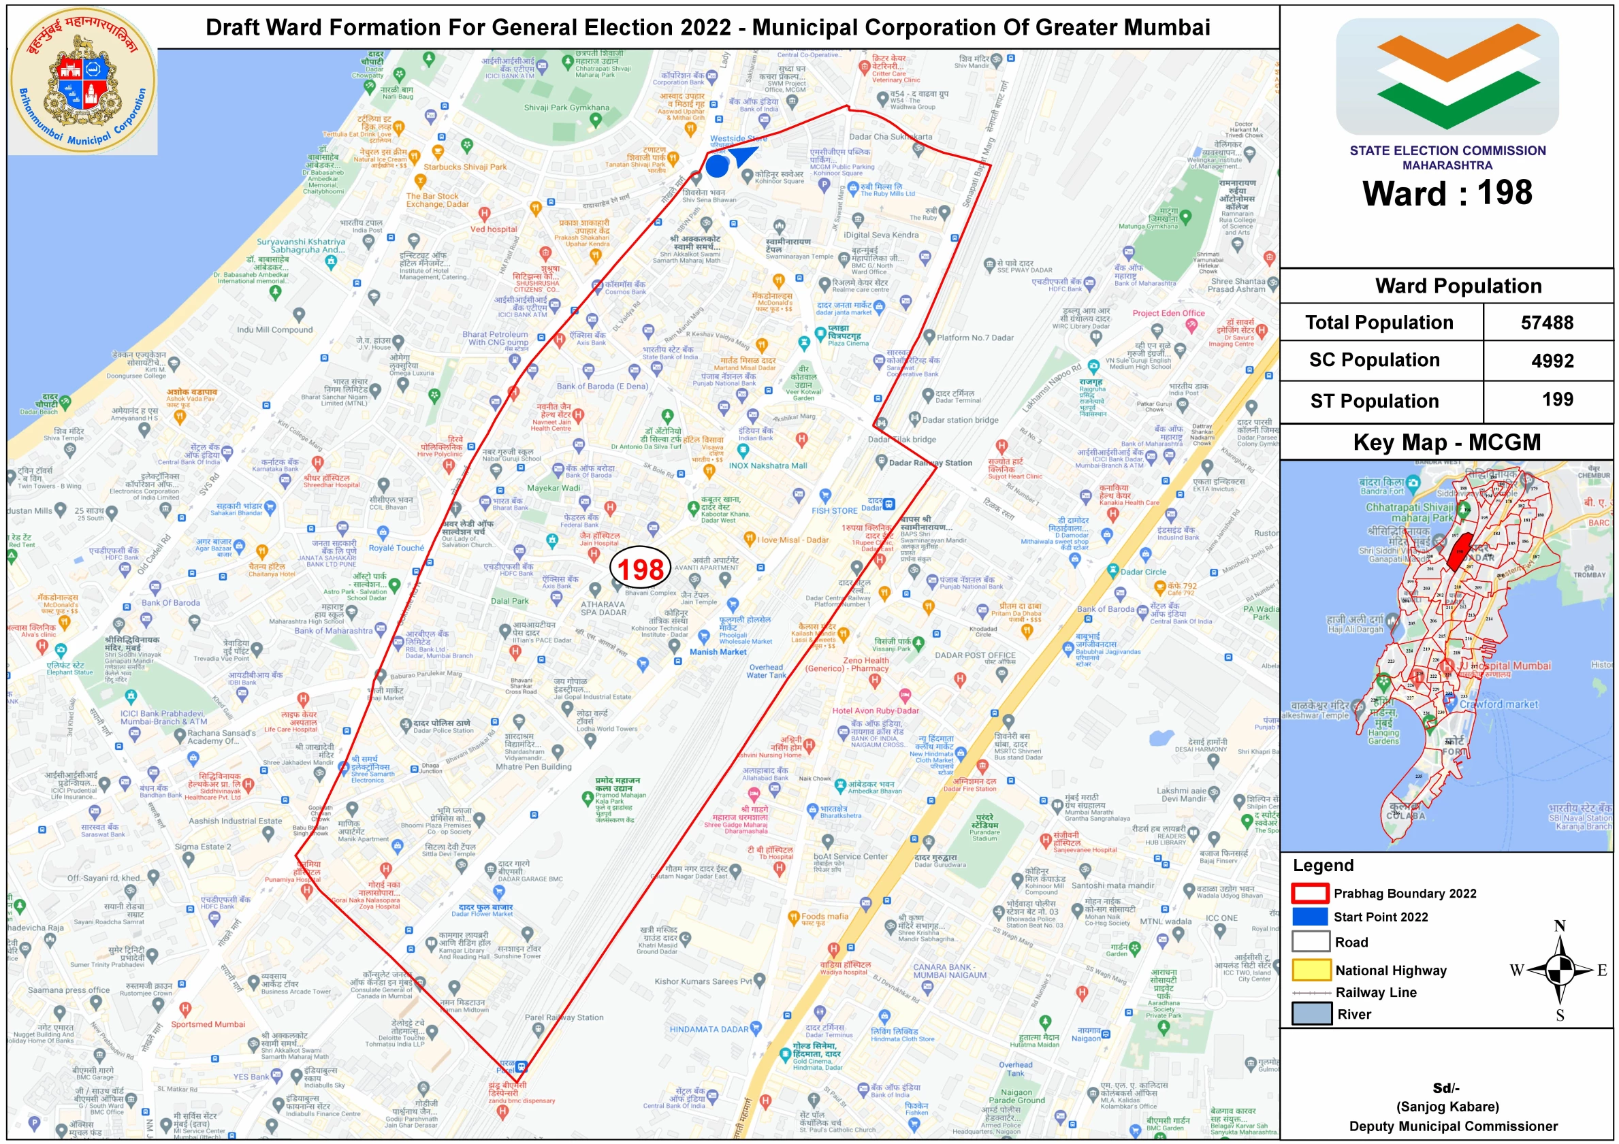Click the Dadar Police Station pin
Screen dimensions: 1619x1144
[406, 725]
